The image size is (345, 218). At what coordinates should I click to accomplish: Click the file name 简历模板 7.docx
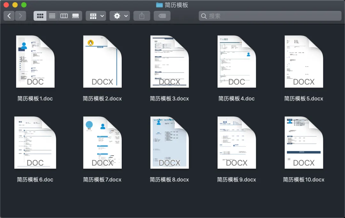click(x=102, y=180)
